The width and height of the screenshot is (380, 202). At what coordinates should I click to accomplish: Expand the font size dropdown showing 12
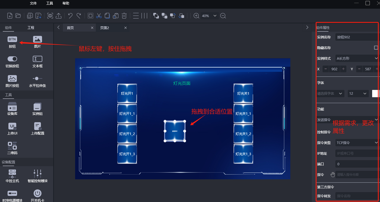tap(358, 93)
